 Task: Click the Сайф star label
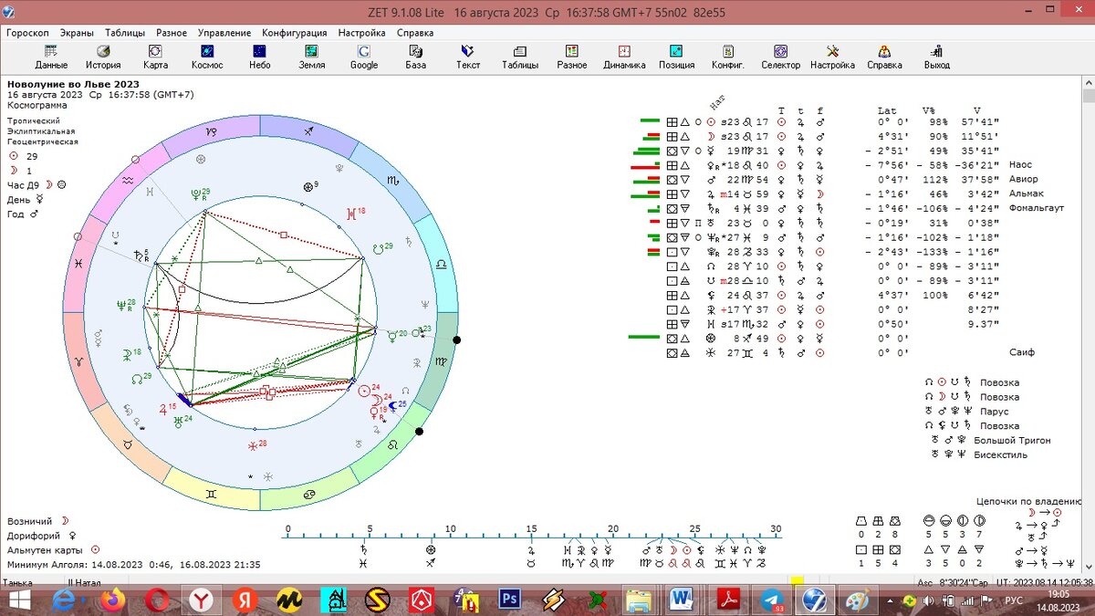1022,352
